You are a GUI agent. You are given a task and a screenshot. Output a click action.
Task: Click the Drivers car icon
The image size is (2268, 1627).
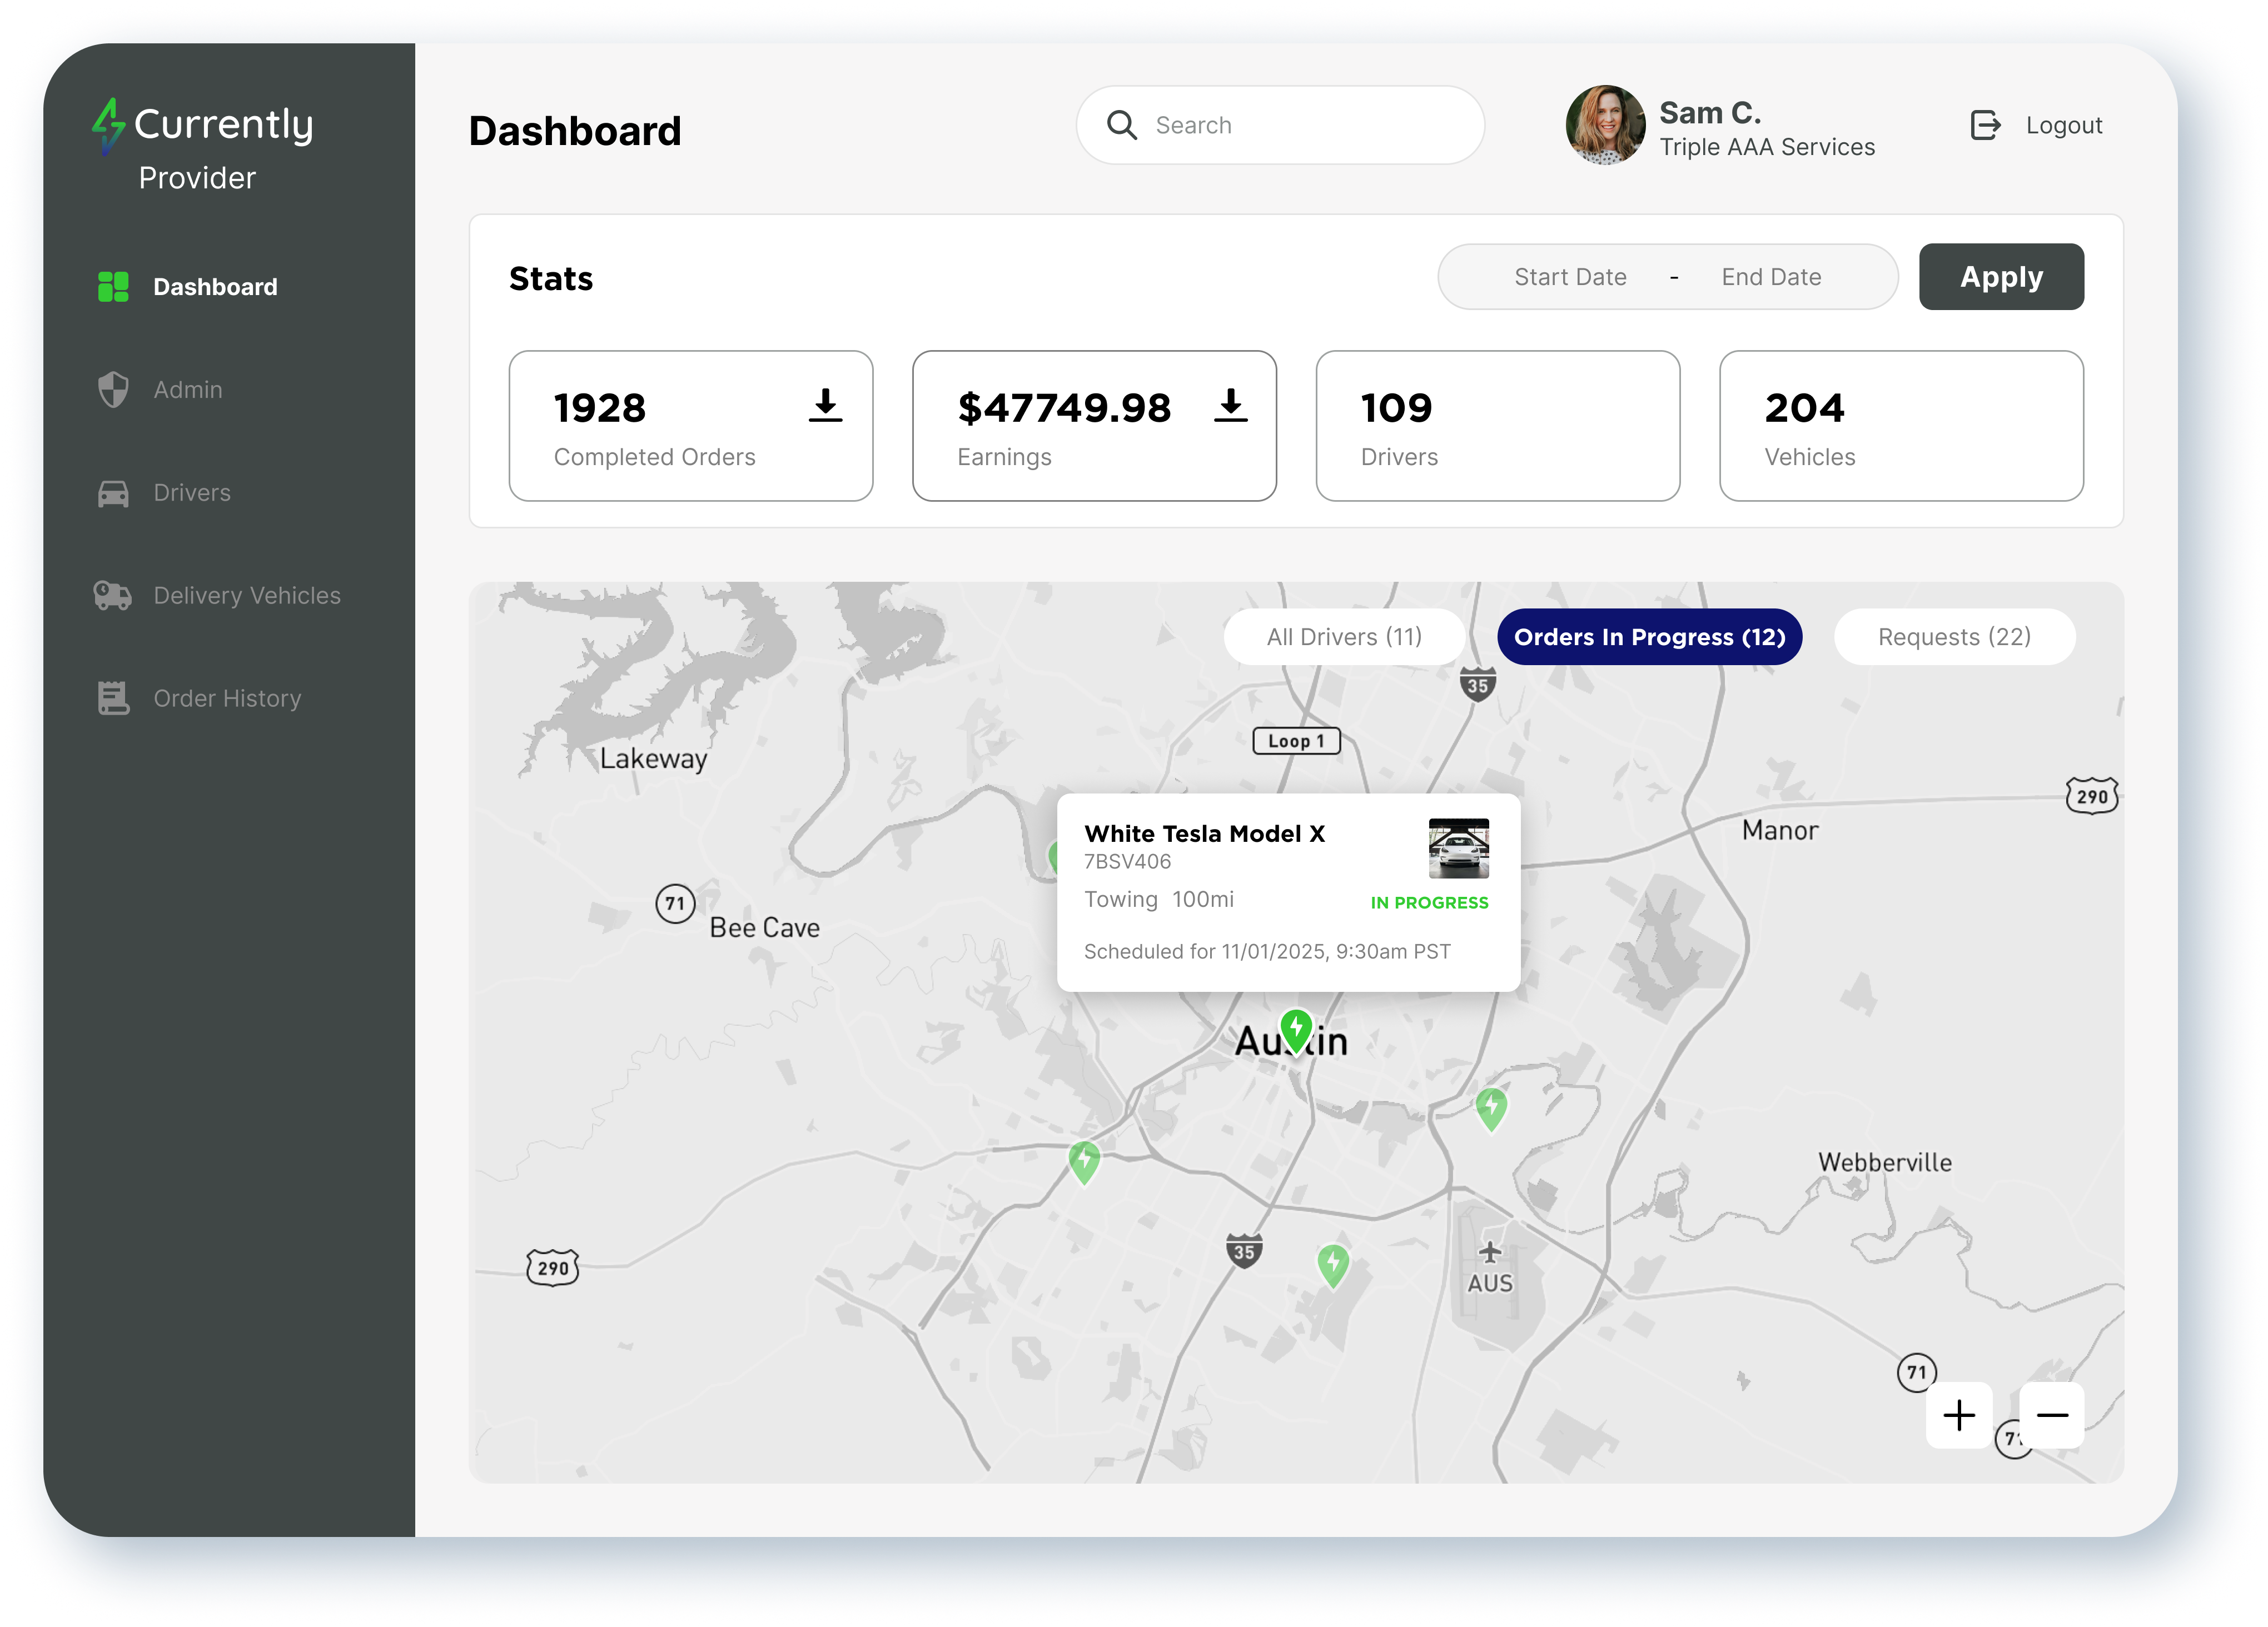tap(113, 493)
